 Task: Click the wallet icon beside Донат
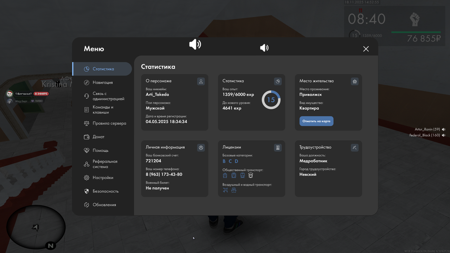click(86, 137)
